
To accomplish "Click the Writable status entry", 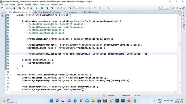I will click(111, 96).
